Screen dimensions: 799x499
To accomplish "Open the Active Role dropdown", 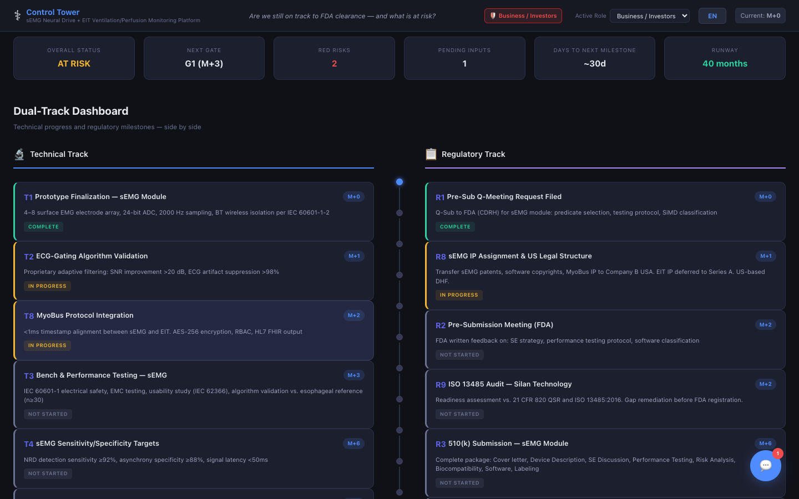I will point(649,16).
